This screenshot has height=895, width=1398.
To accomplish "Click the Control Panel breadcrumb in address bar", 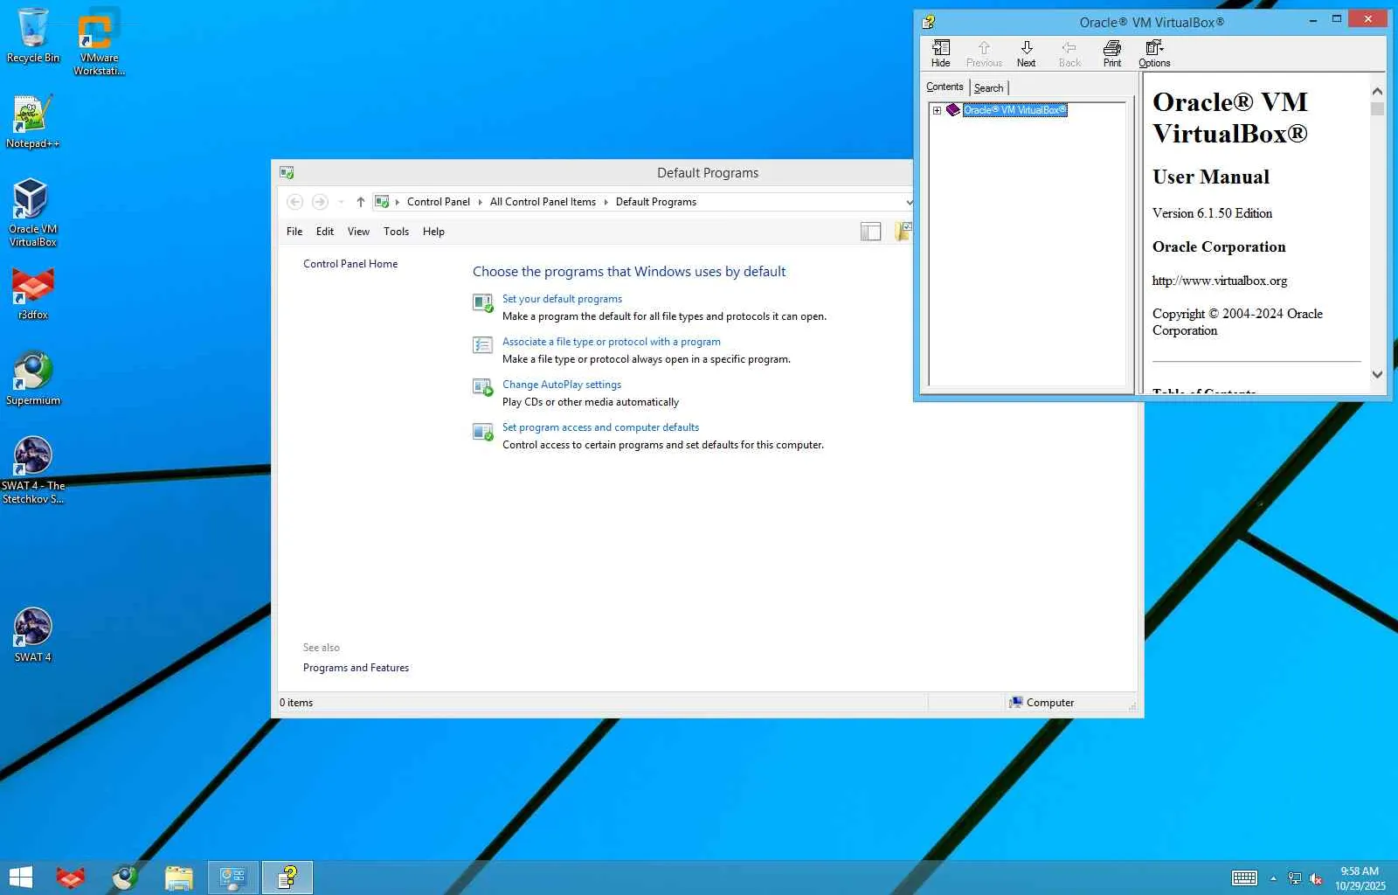I will (x=438, y=202).
